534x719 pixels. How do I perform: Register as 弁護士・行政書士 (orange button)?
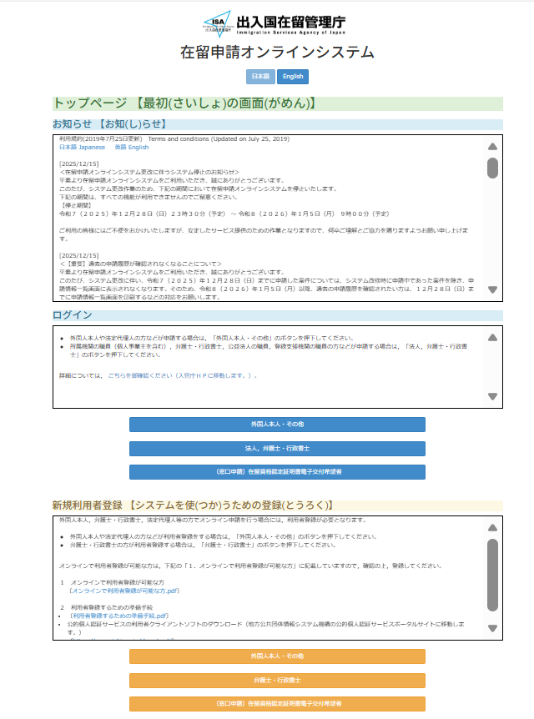tap(277, 680)
